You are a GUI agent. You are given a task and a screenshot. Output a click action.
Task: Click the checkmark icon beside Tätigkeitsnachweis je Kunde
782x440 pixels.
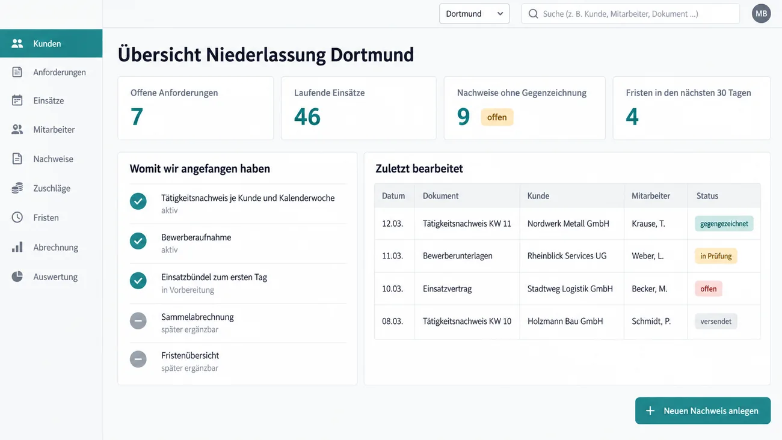[x=138, y=201]
